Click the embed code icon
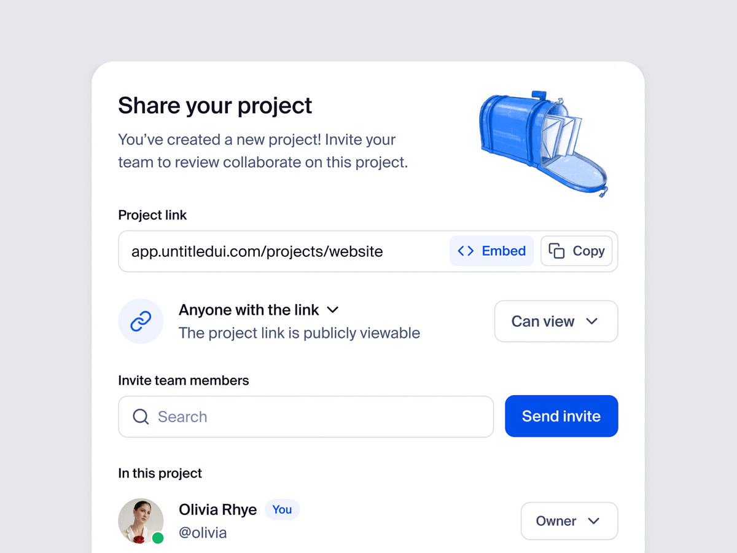Viewport: 737px width, 553px height. click(465, 251)
